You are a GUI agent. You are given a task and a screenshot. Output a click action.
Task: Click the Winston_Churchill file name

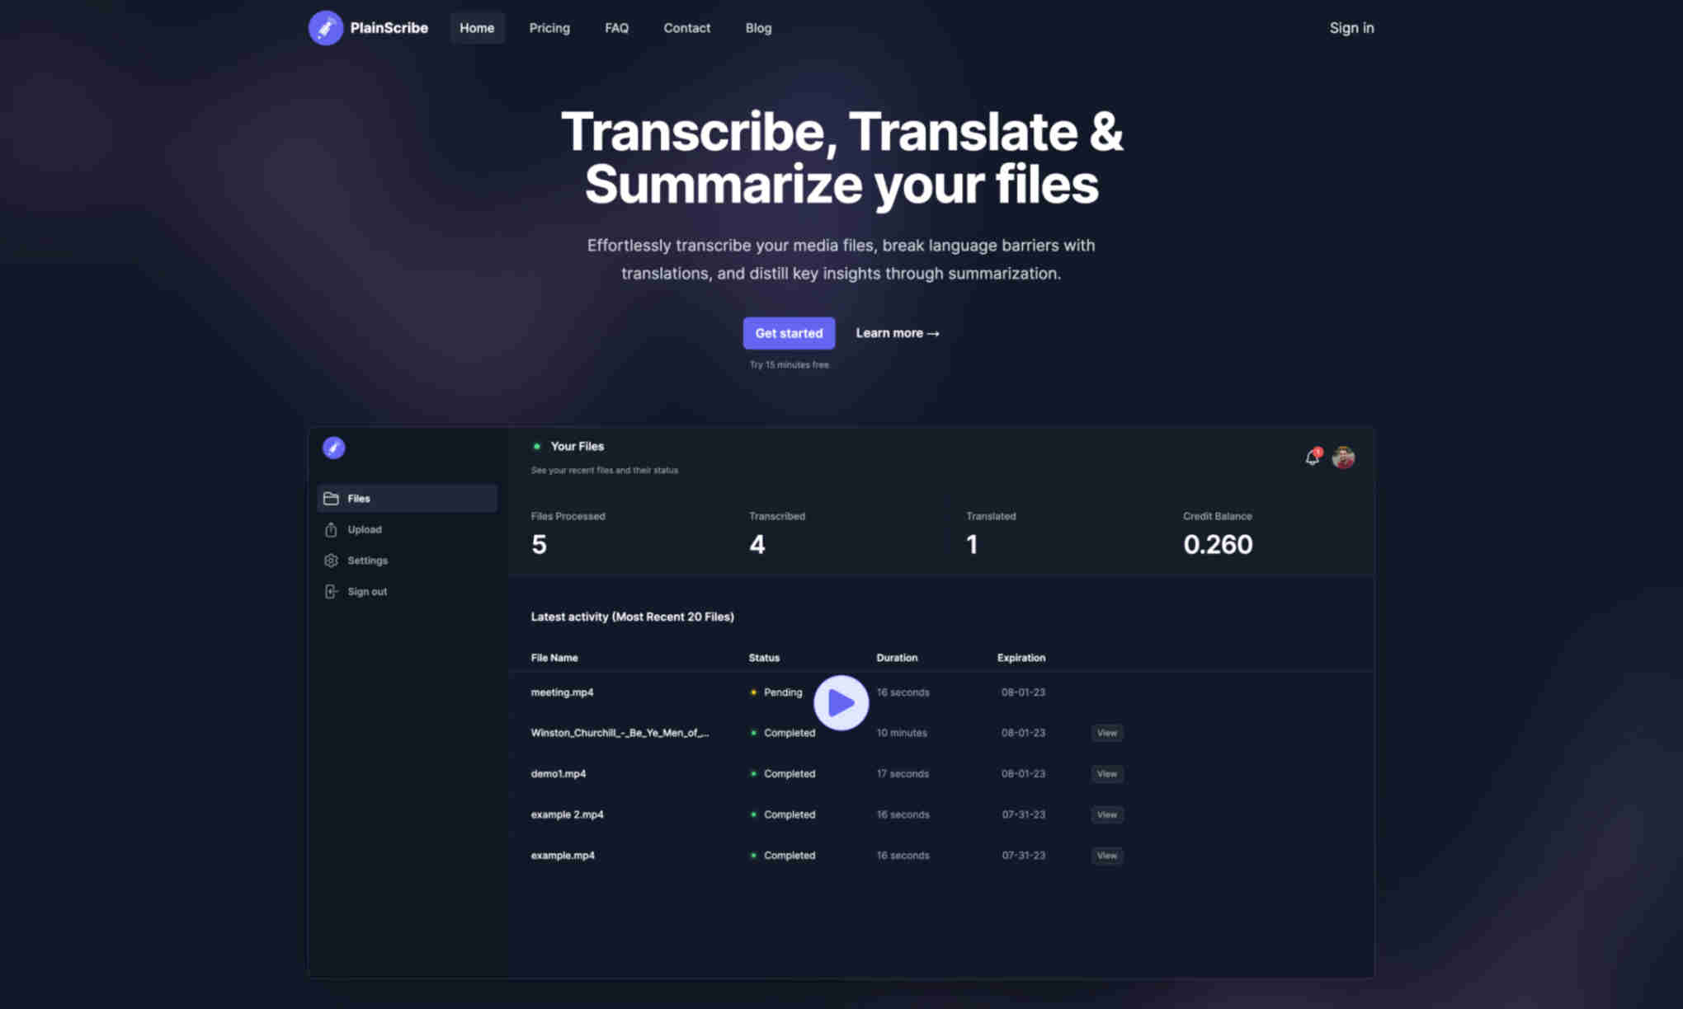[x=620, y=733]
